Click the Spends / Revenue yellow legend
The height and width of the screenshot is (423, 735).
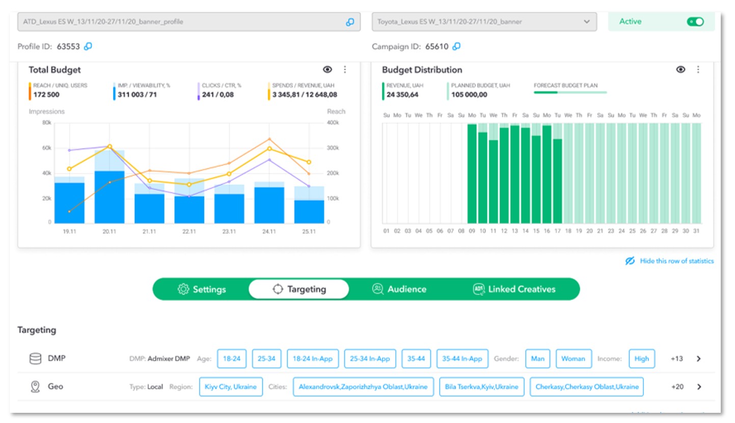[268, 91]
